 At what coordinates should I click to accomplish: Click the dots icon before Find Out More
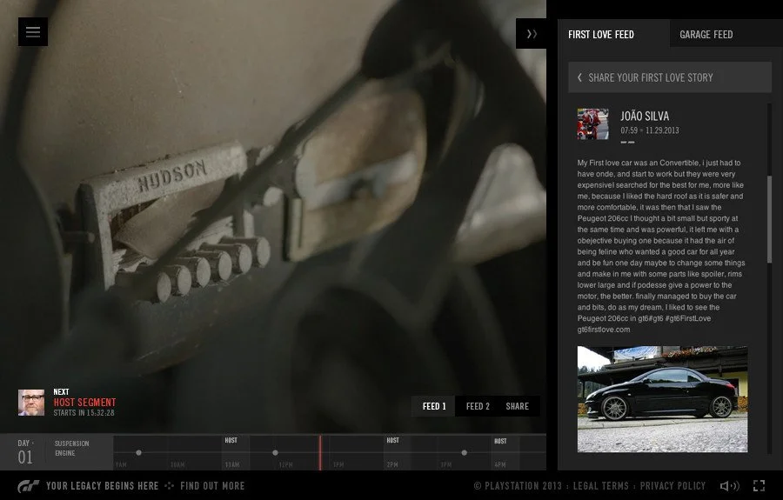pyautogui.click(x=170, y=485)
